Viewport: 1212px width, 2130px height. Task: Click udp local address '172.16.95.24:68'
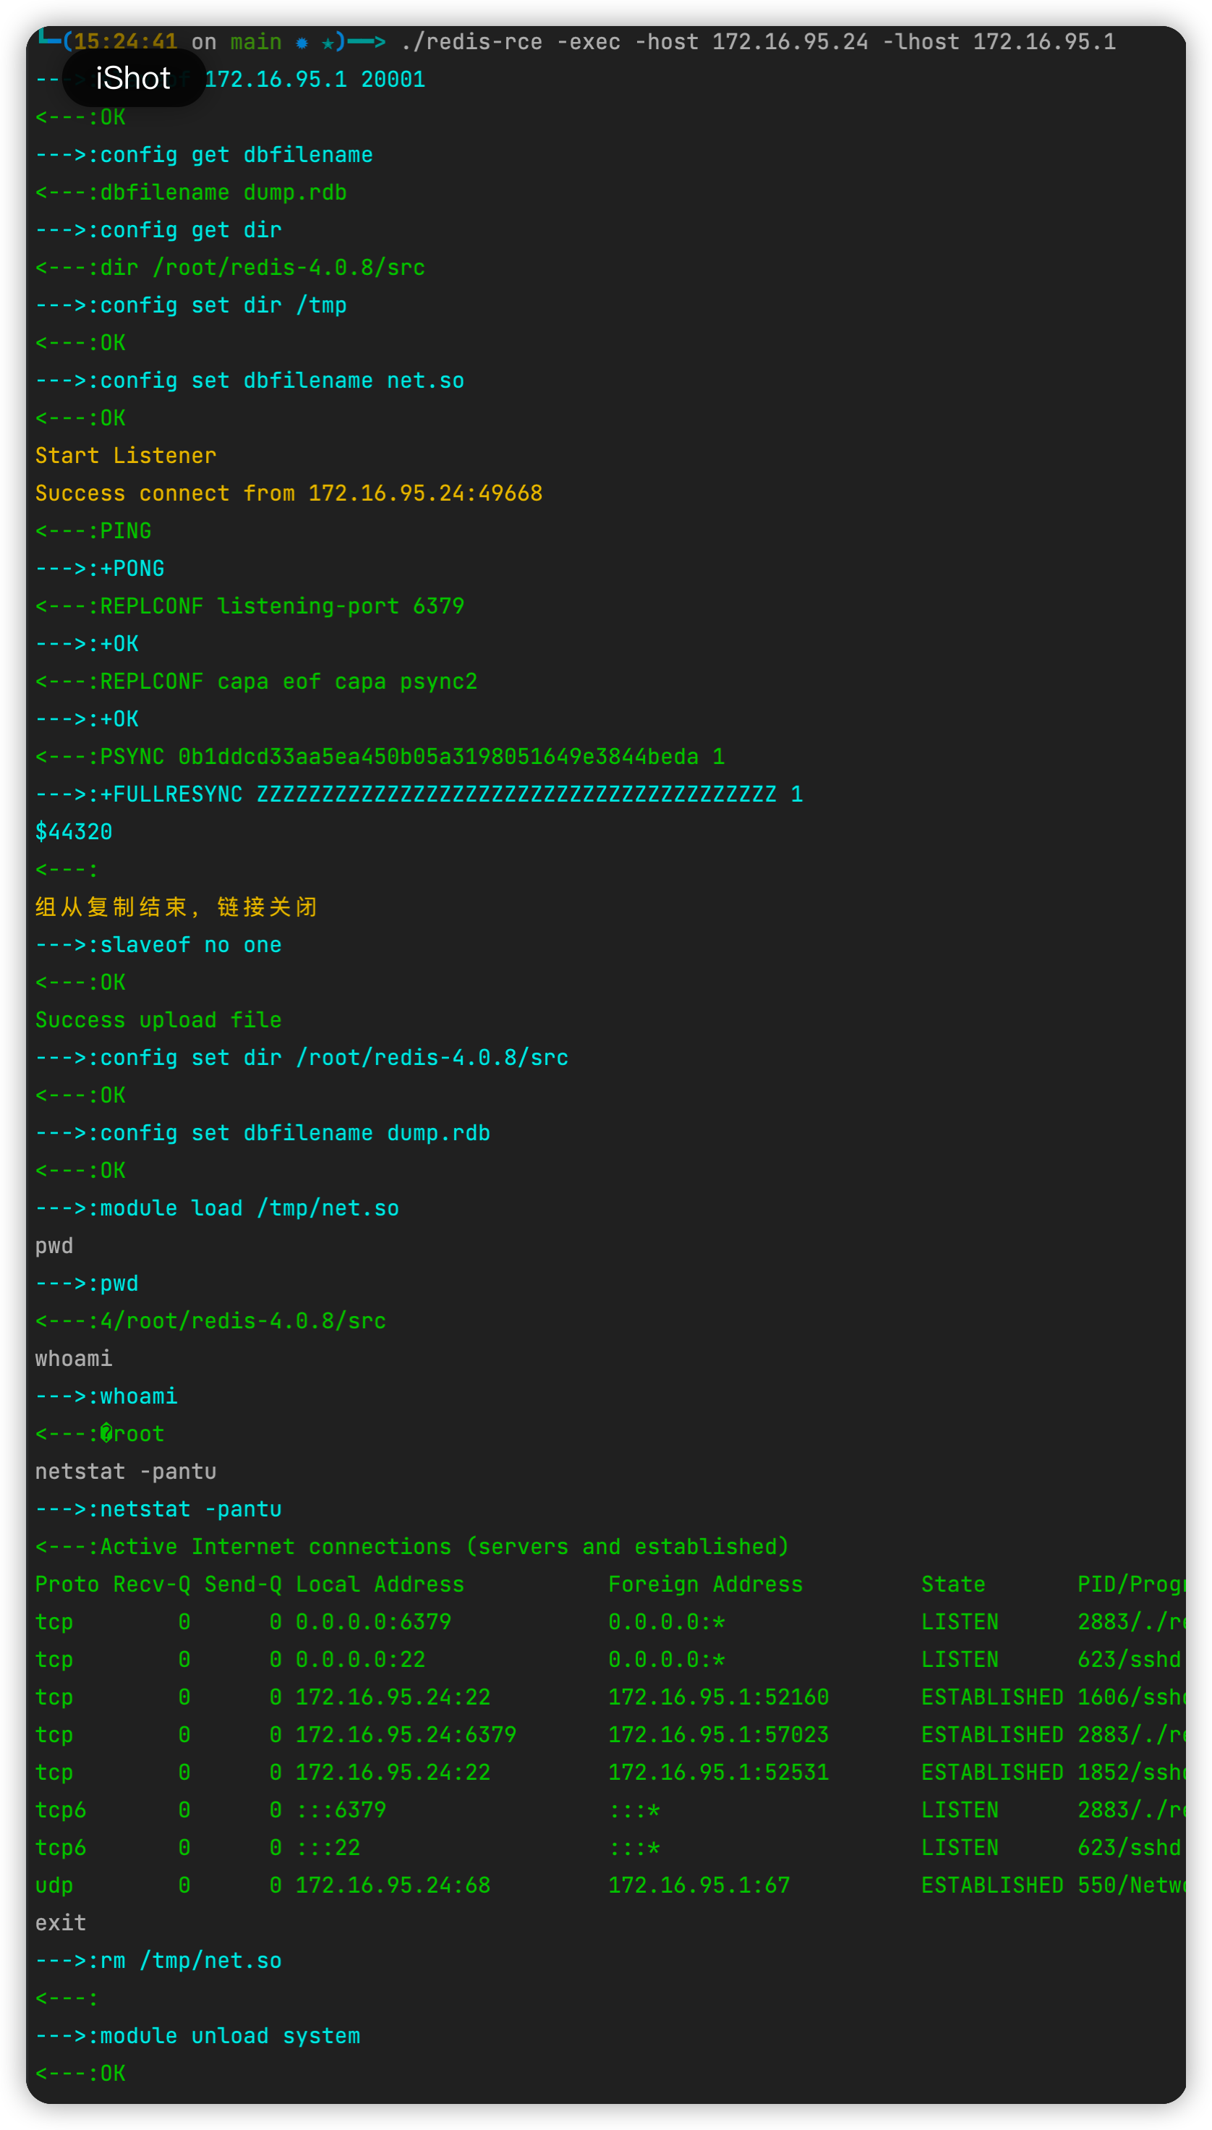pos(393,1884)
